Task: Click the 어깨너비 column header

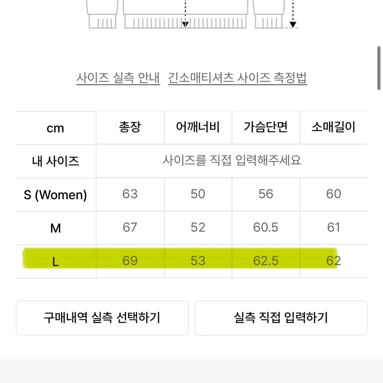Action: tap(198, 127)
